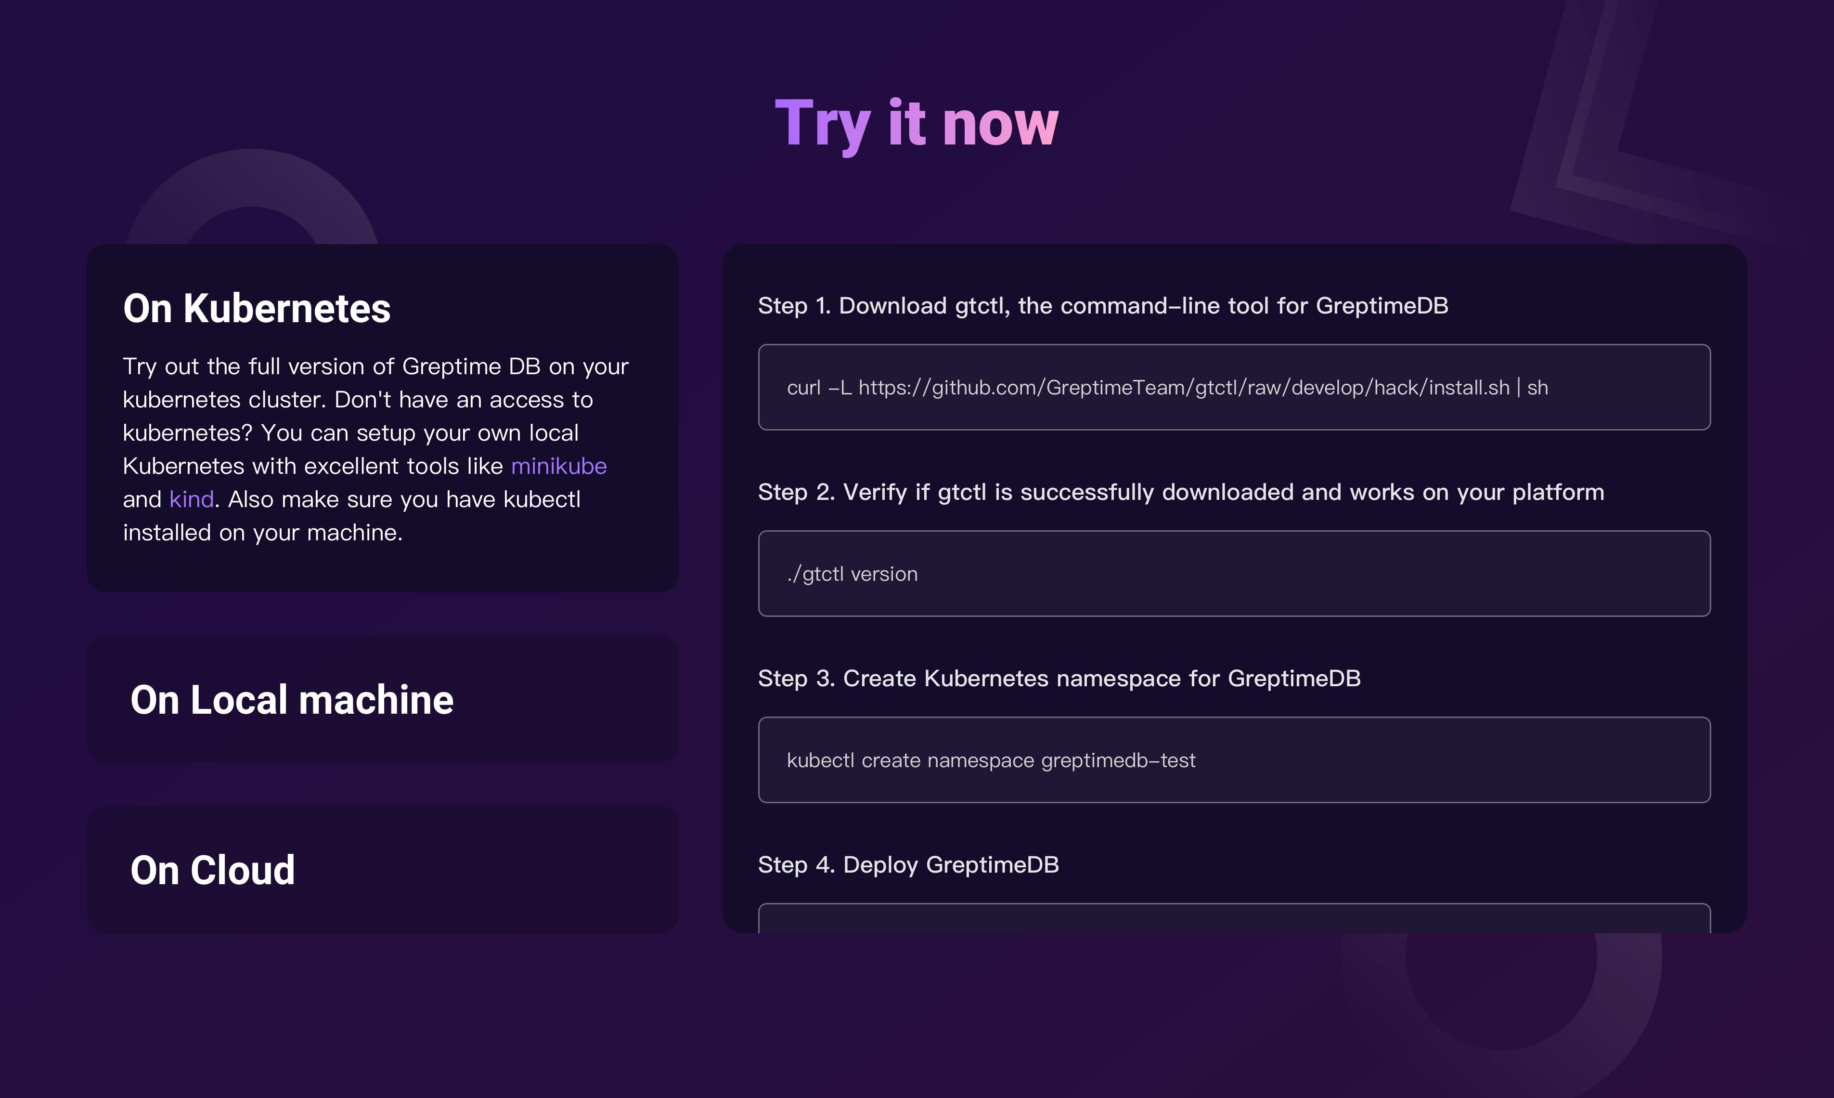Switch to the On Local machine tab
Screen dimensions: 1834x1098
click(382, 699)
